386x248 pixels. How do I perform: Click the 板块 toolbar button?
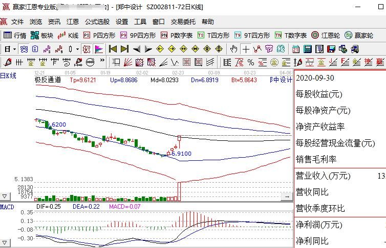[42, 36]
